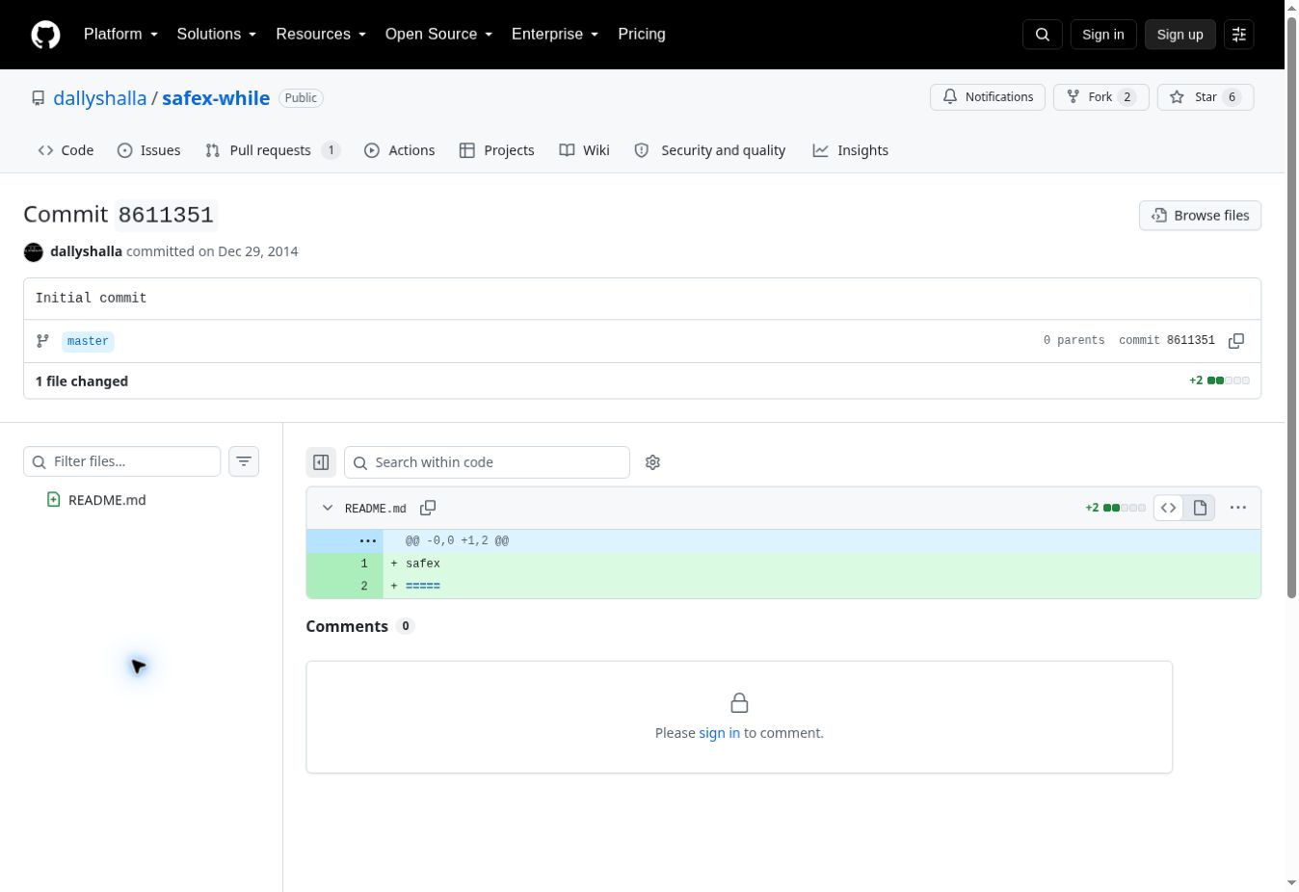Open the Actions tab
Screen dimensions: 1299x892
[x=399, y=150]
